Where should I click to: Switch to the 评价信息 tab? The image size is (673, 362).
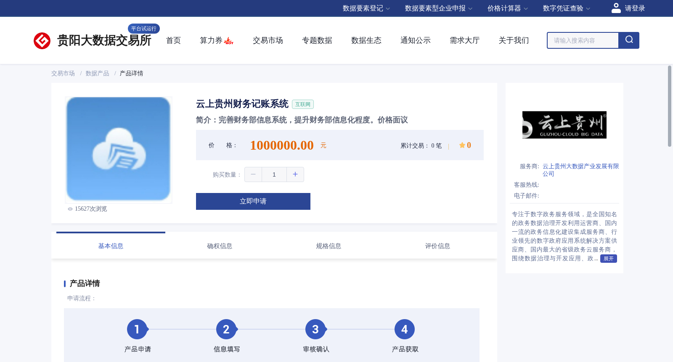pyautogui.click(x=437, y=246)
